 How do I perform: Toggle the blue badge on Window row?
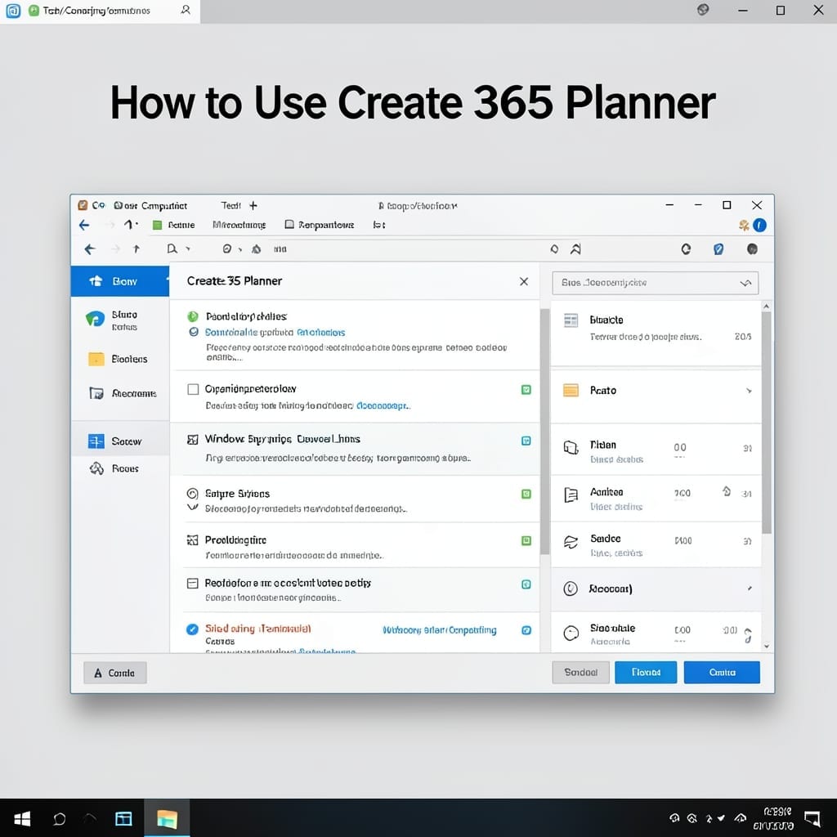coord(526,441)
